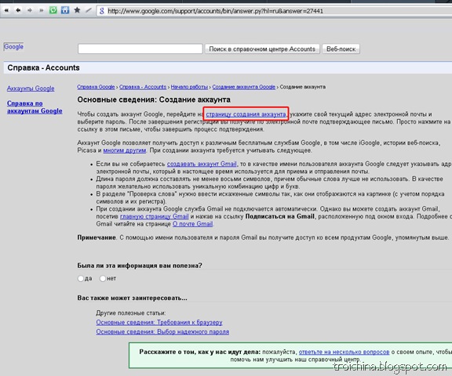
Task: Open the "Создание аккаунта Google" breadcrumb
Action: pos(244,87)
